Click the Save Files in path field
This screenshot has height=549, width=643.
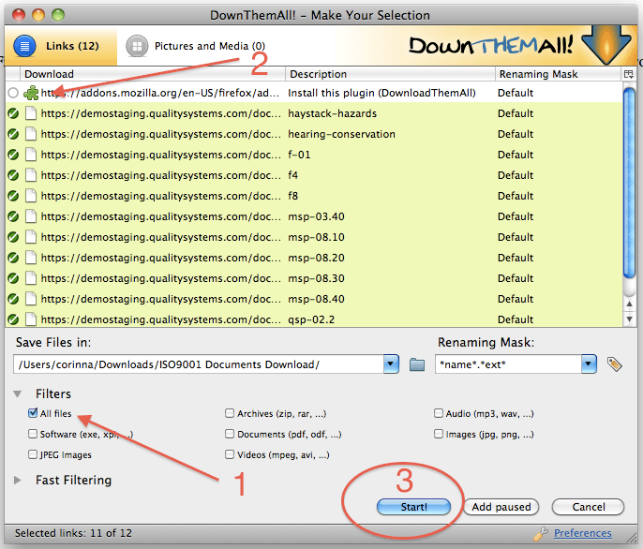tap(199, 364)
